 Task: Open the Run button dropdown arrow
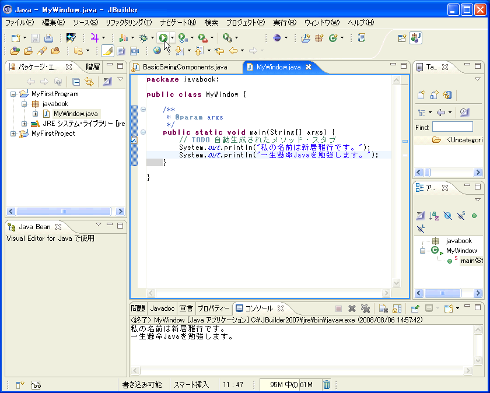[172, 38]
